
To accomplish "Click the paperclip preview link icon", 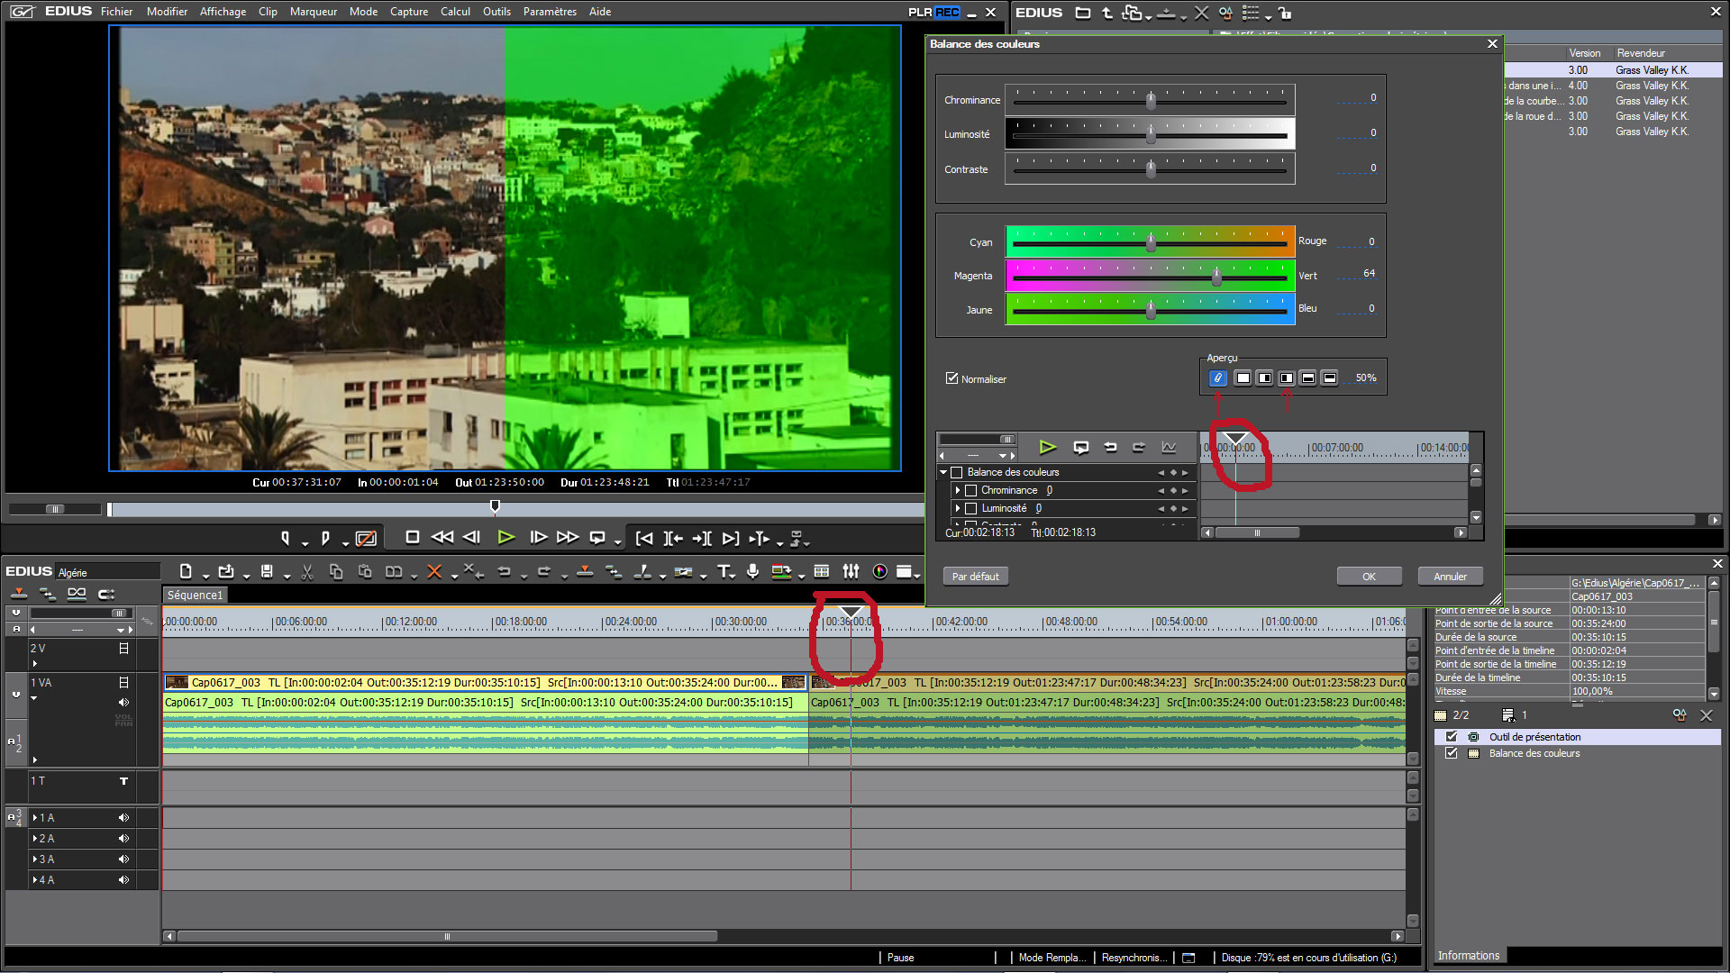I will click(1217, 377).
